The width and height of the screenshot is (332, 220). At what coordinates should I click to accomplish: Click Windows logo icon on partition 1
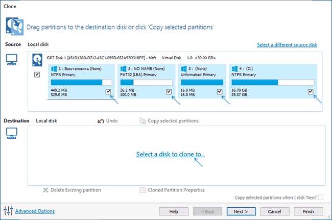coord(54,68)
